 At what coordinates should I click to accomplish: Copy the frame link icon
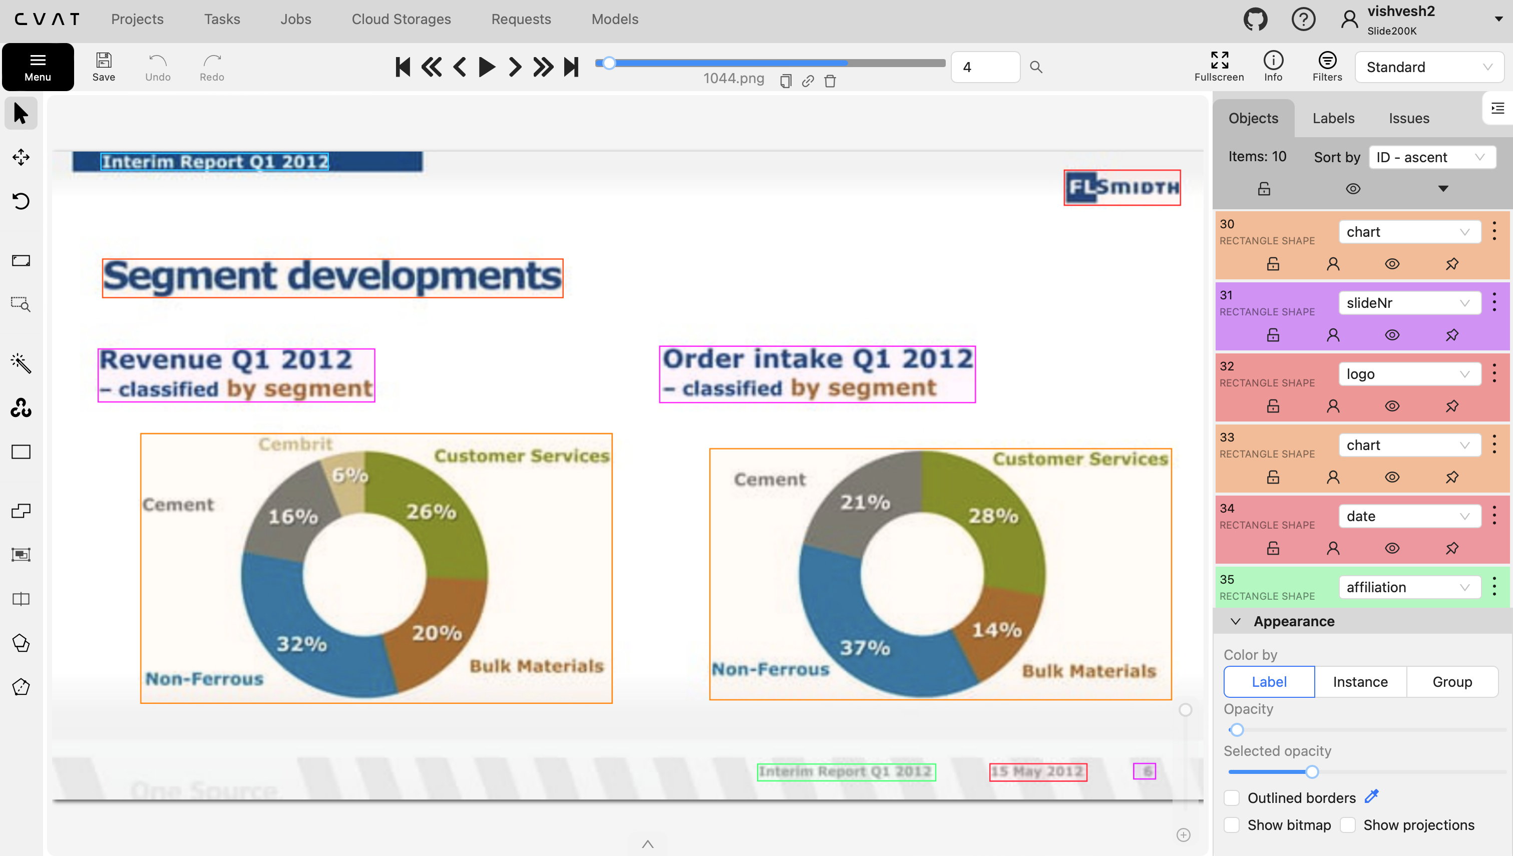point(808,81)
